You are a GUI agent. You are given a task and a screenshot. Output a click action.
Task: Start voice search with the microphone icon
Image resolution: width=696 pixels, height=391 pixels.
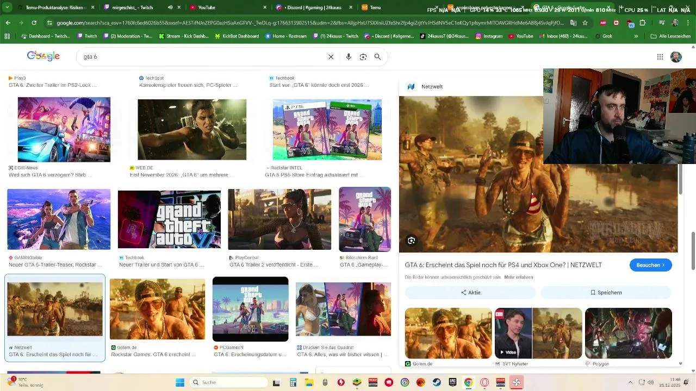click(x=349, y=57)
